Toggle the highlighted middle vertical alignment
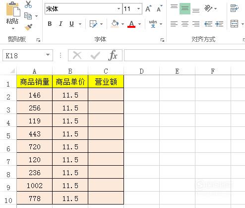245x208 pixels. click(185, 8)
